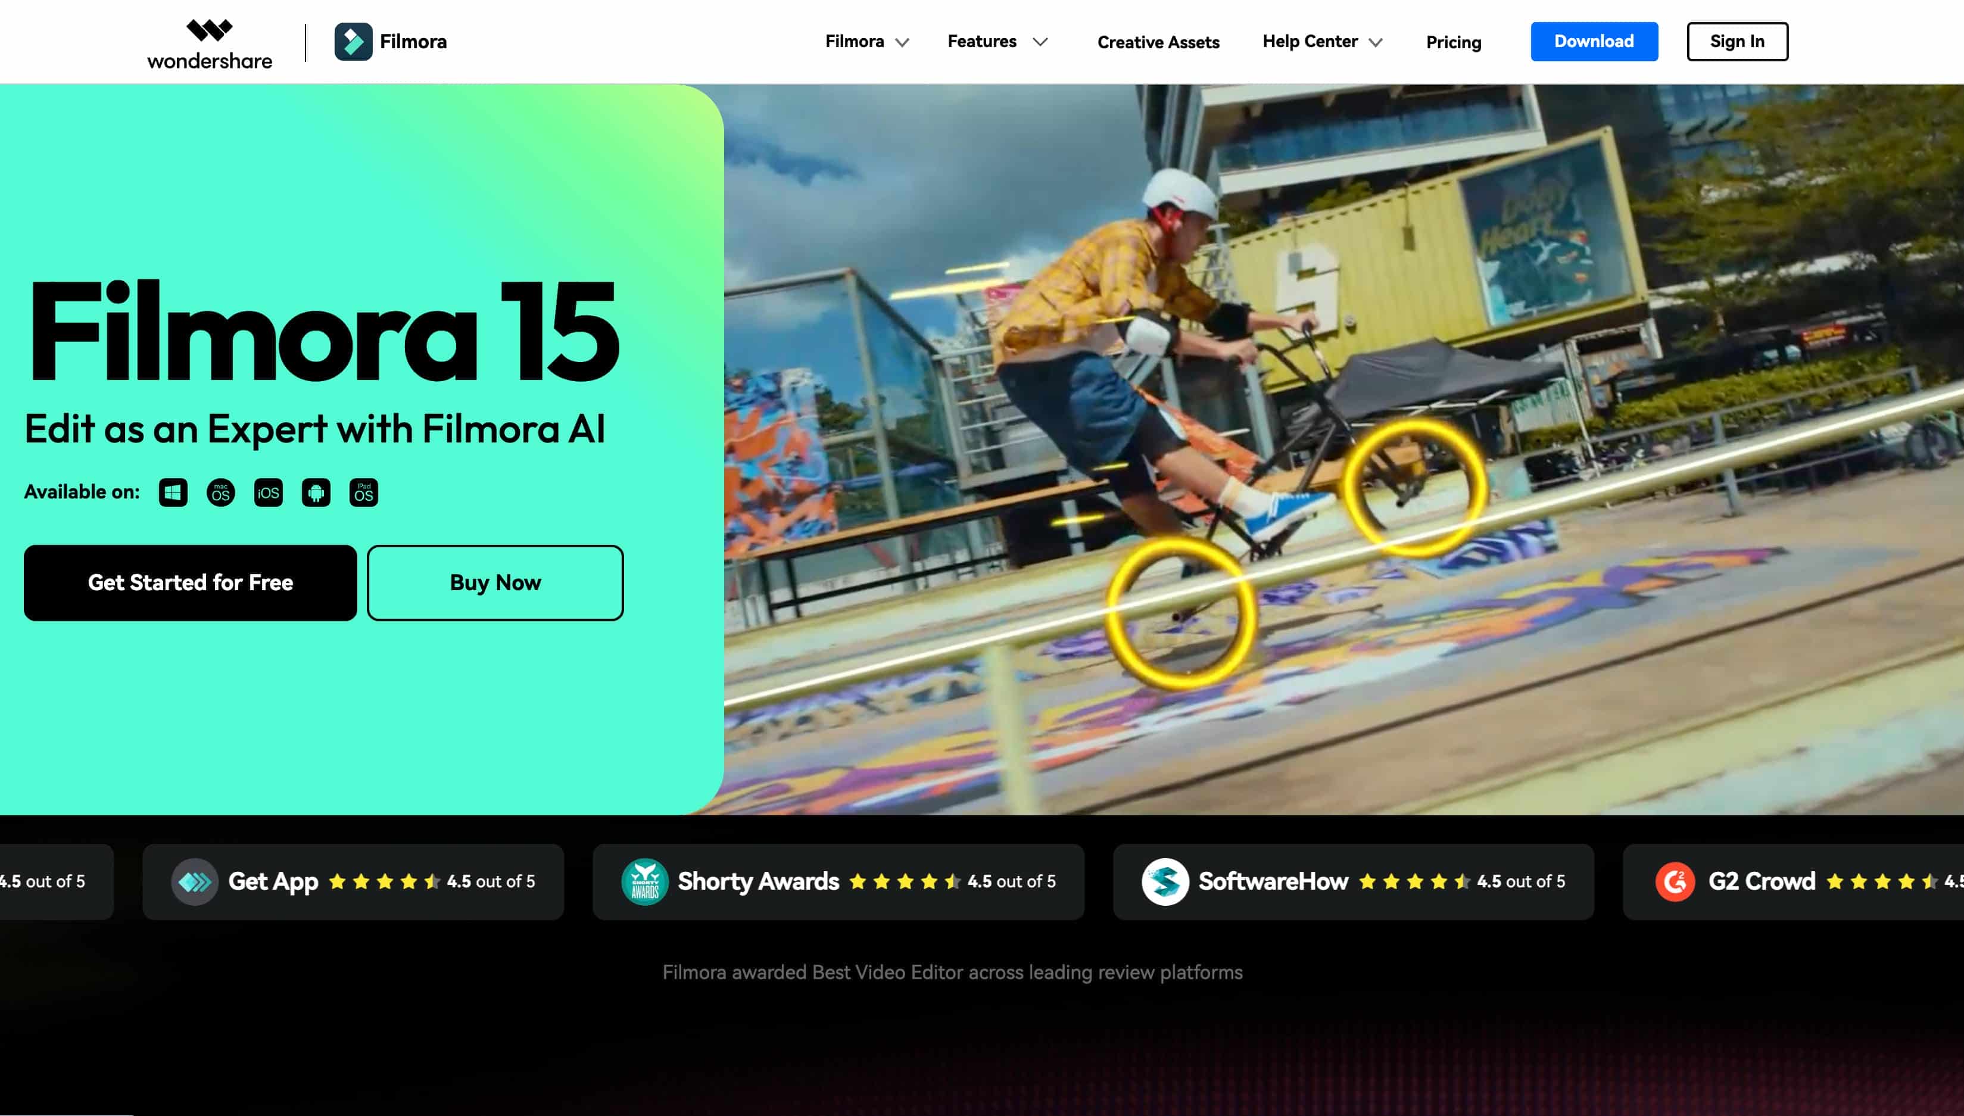Click the SoftwareHow logo icon

(1165, 881)
